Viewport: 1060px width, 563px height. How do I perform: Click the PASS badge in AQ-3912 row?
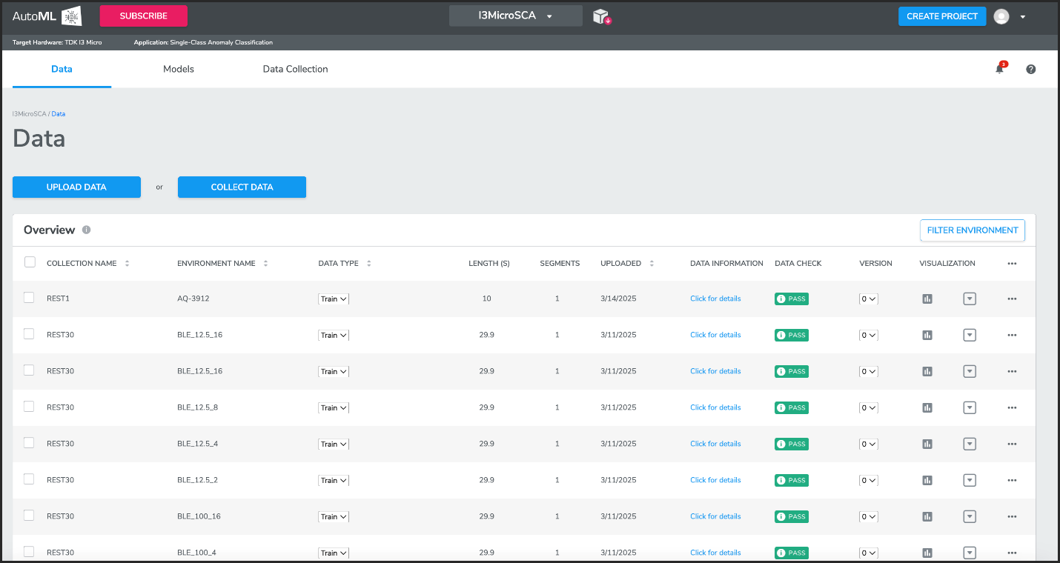(792, 299)
